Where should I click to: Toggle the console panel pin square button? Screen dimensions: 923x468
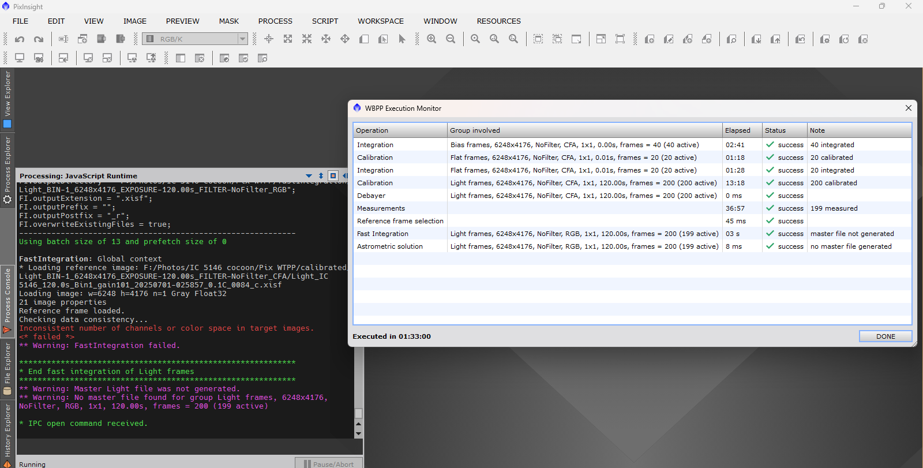click(333, 175)
